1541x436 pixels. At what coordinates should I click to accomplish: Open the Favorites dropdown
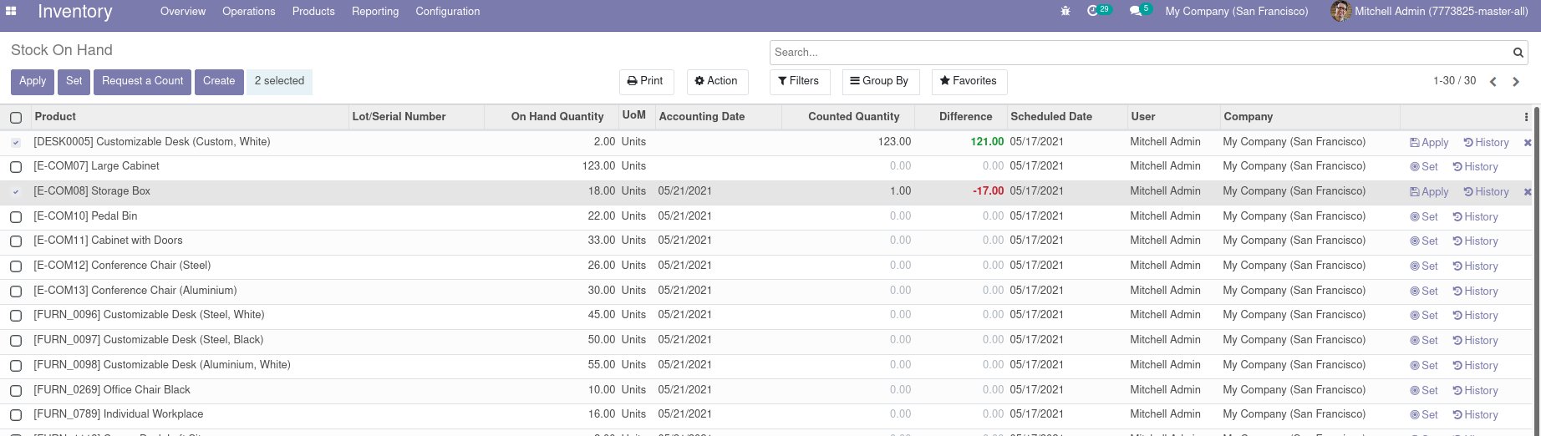969,81
